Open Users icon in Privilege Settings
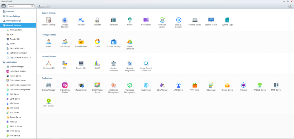Screen dimensions: 294x139 point(48,42)
